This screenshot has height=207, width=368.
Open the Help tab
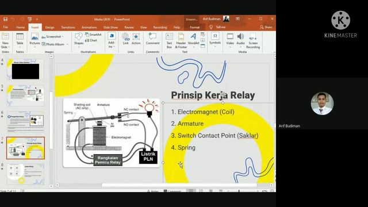[x=177, y=27]
